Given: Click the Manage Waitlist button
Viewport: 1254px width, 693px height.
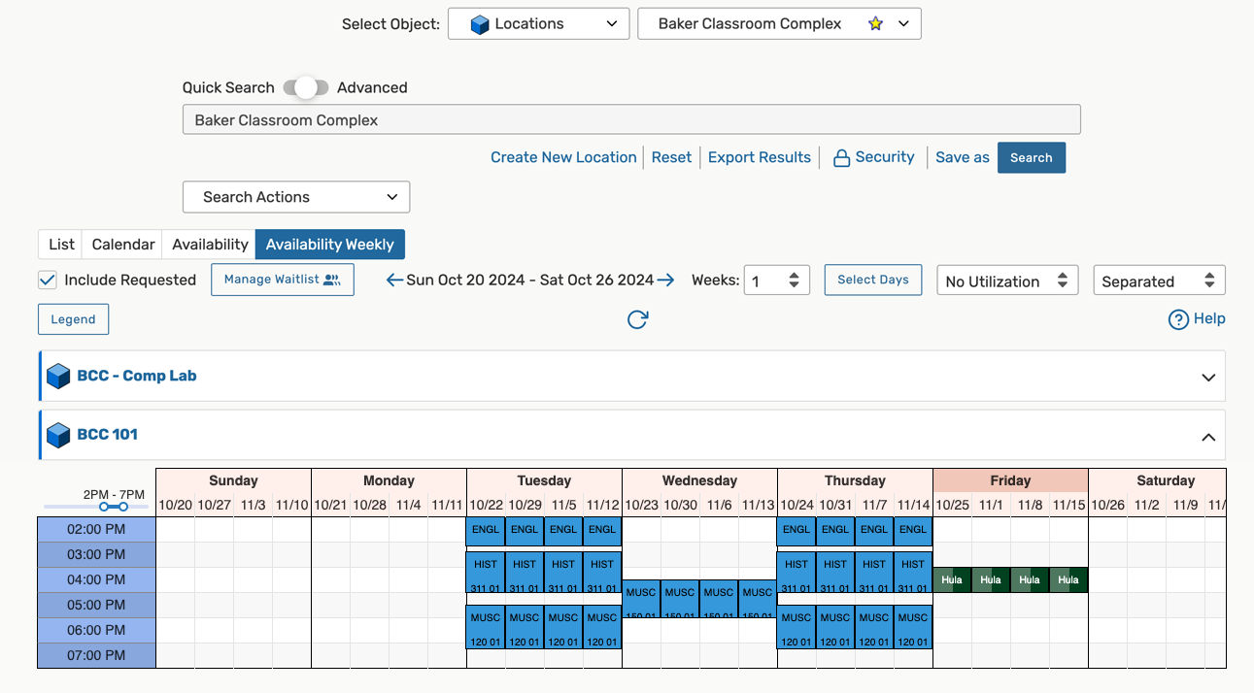Looking at the screenshot, I should [283, 280].
